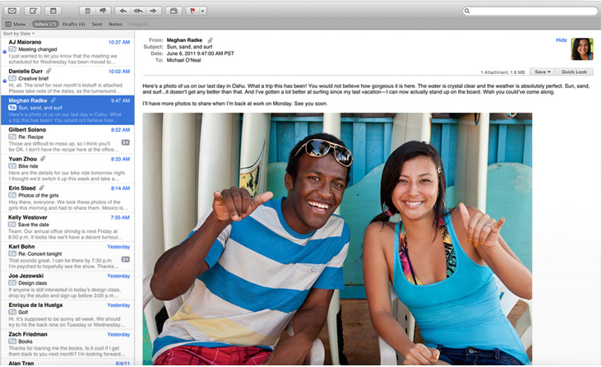This screenshot has width=602, height=367.
Task: Click the subject text Sun, sand, and surf in header
Action: tap(189, 47)
